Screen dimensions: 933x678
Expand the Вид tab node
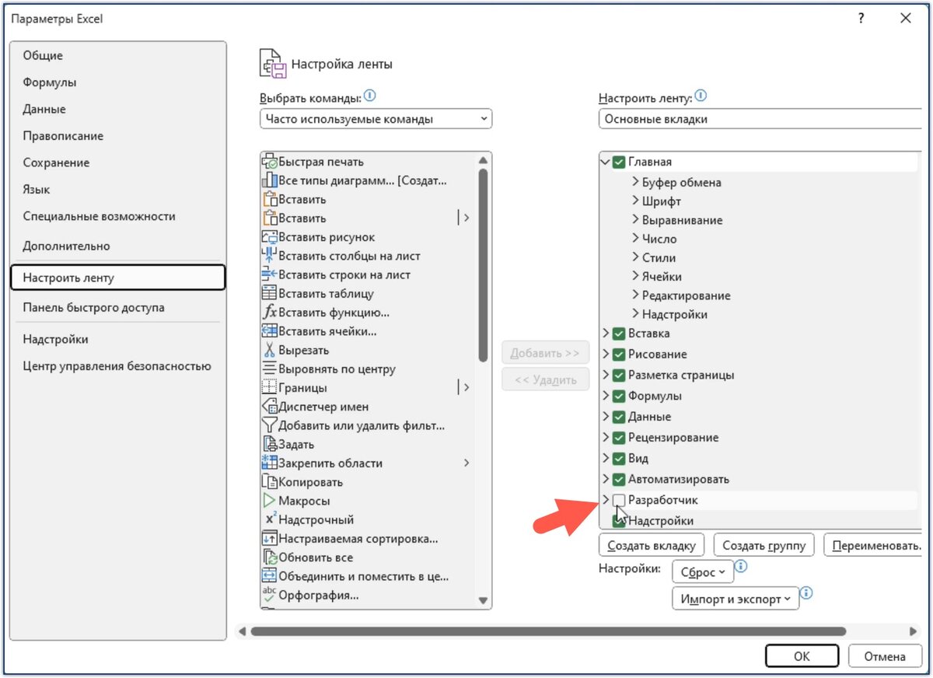click(606, 459)
